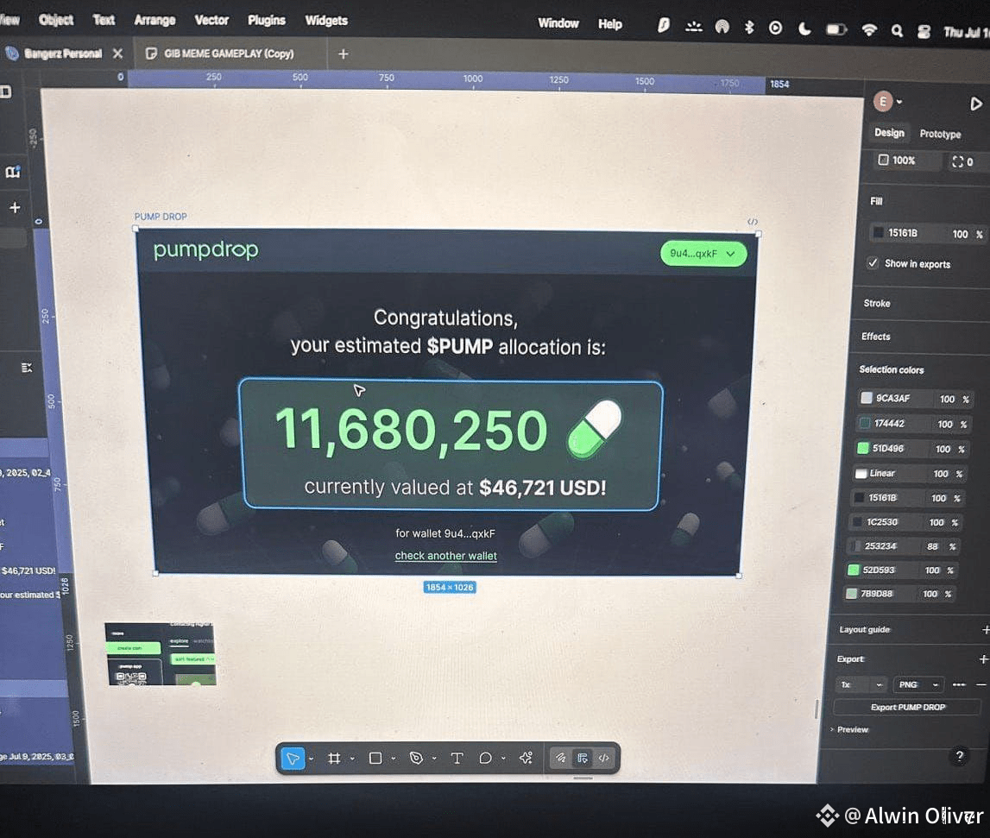Open the Vector menu

(x=211, y=20)
